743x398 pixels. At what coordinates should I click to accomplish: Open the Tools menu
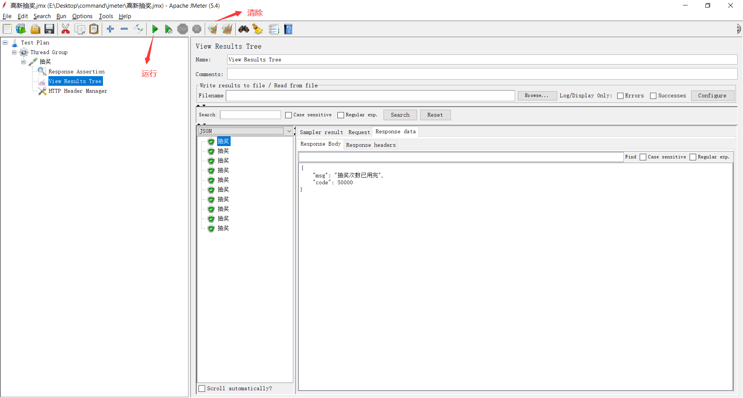(106, 16)
